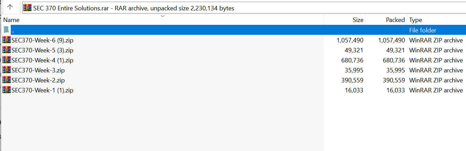Sort files by the Name column header
The width and height of the screenshot is (466, 151).
(x=11, y=20)
